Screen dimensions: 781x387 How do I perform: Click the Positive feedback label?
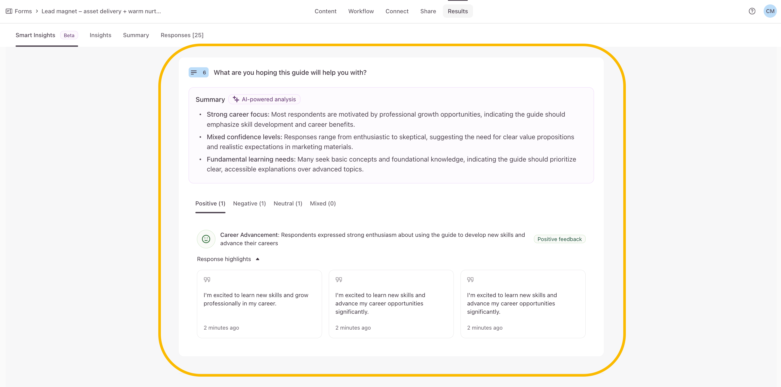coord(559,239)
